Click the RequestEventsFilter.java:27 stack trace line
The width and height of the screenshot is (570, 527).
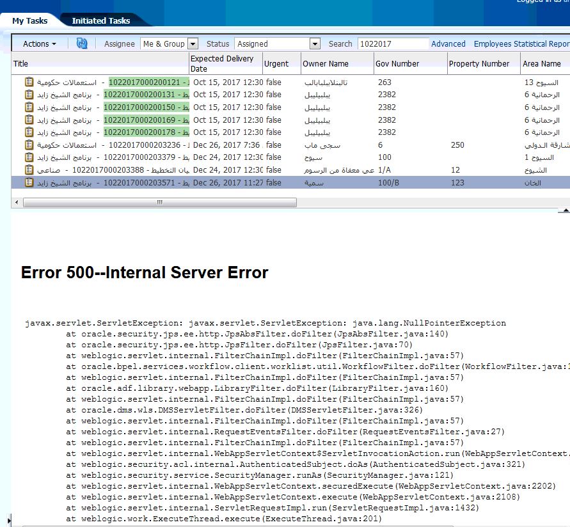[285, 432]
